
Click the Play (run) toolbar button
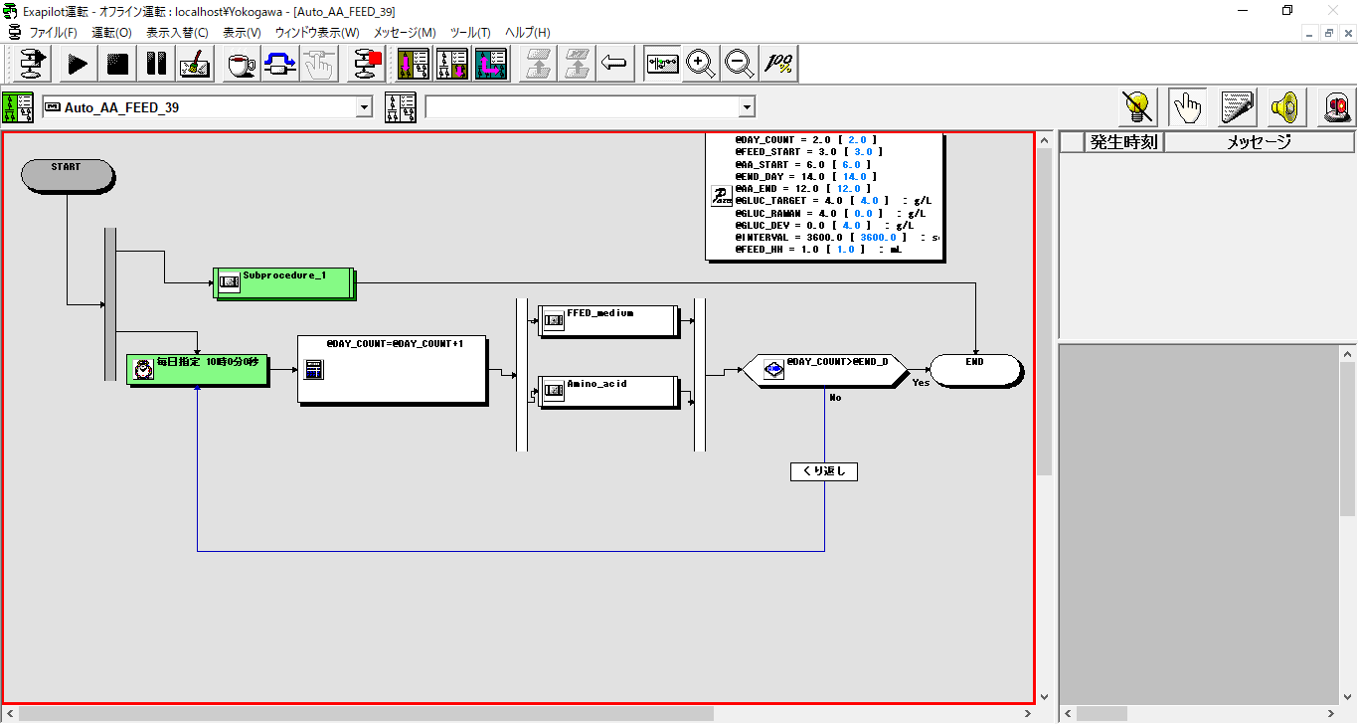tap(78, 65)
